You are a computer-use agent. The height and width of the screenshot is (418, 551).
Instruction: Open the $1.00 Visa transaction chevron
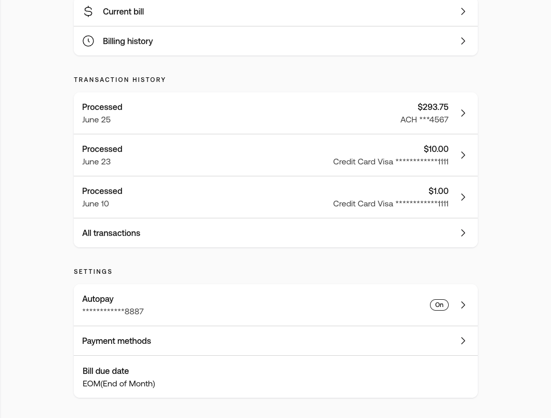tap(463, 197)
